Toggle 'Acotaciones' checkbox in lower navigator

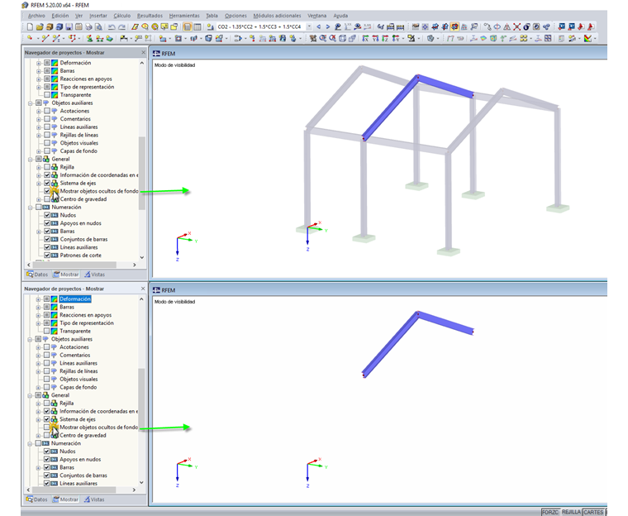tap(47, 347)
